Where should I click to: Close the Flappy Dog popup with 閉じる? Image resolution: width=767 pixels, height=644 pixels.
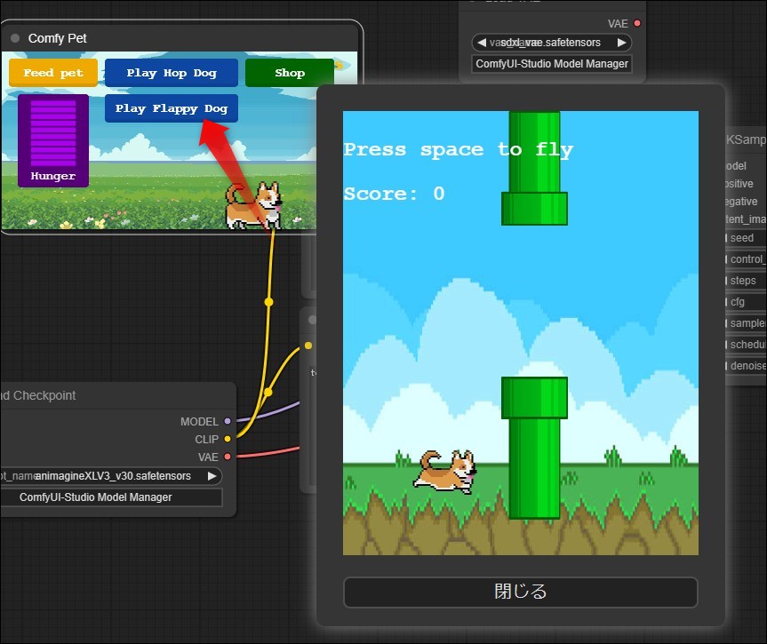(x=521, y=592)
